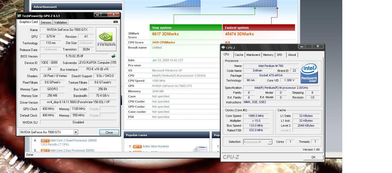Click the OK button in CPU-Z

coord(313,157)
